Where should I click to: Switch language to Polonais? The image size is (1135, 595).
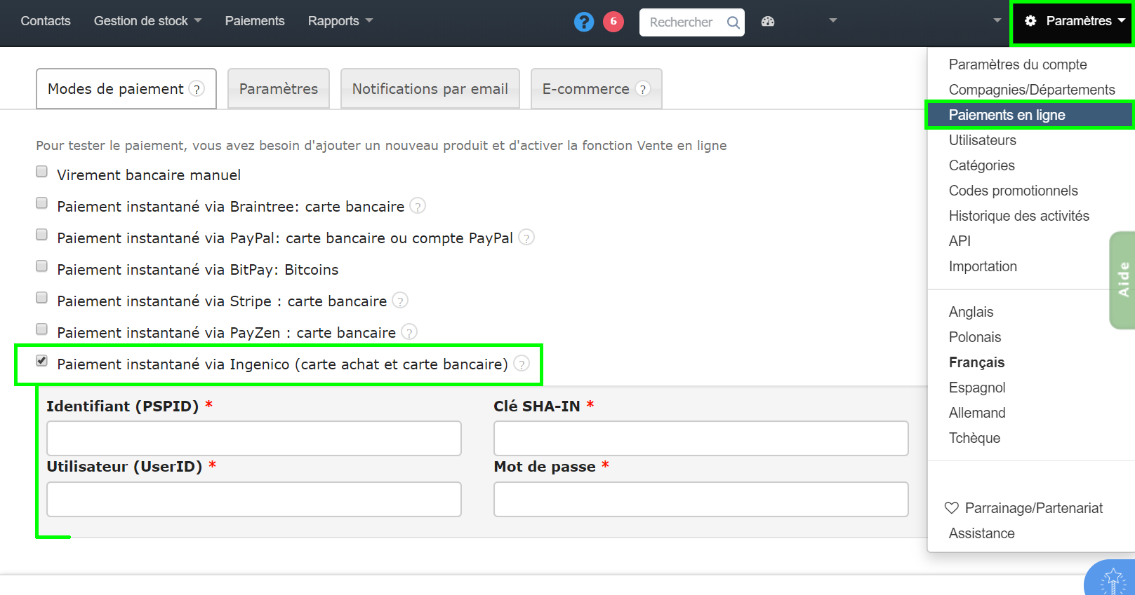pyautogui.click(x=975, y=337)
